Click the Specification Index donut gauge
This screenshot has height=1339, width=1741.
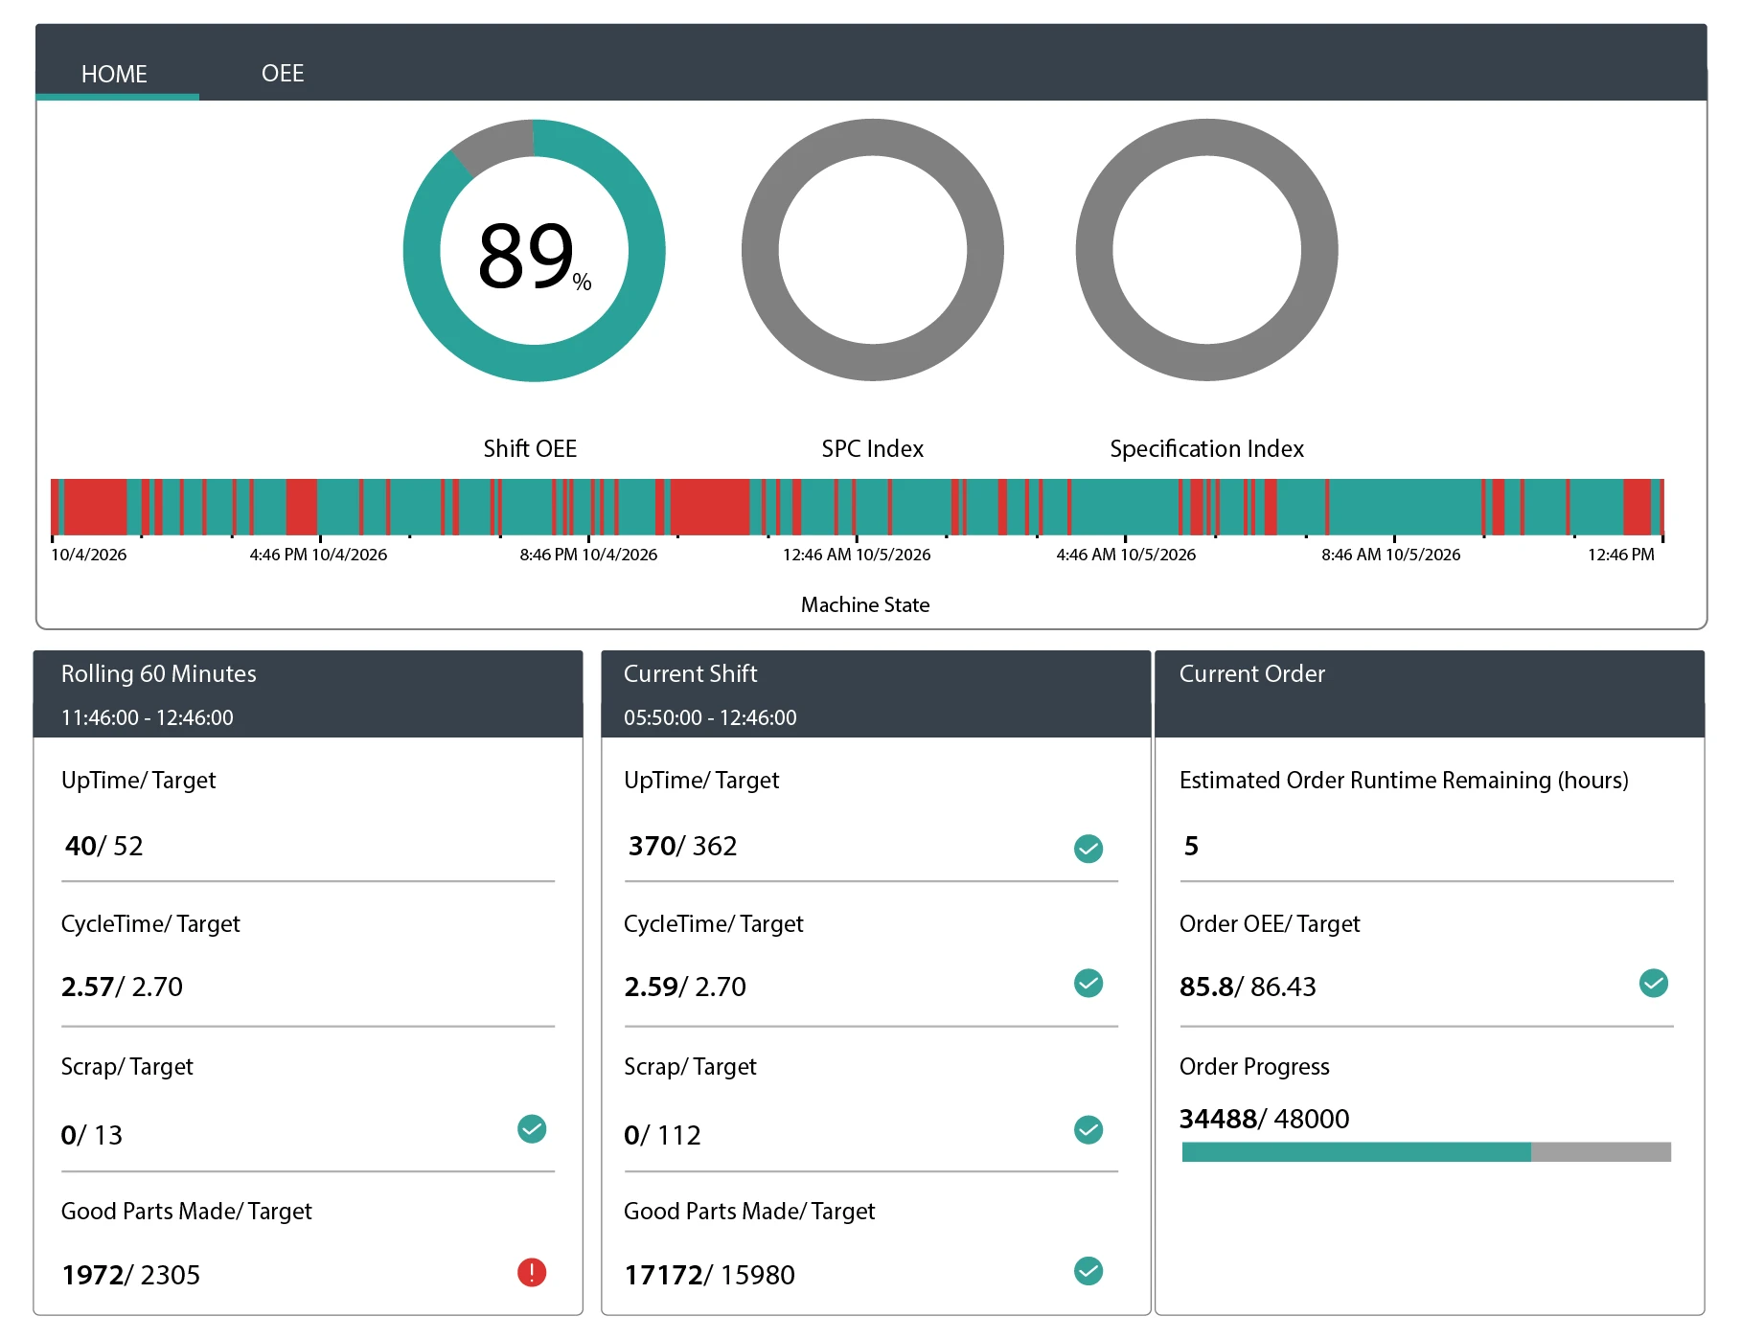tap(1206, 251)
